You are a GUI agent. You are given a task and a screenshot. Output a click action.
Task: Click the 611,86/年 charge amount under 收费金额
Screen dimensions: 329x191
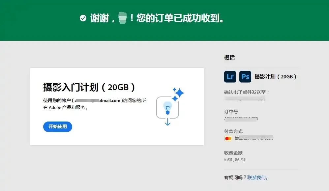[235, 160]
